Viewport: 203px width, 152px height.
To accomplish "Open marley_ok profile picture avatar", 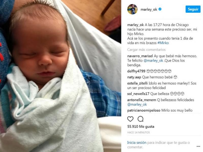I will [x=132, y=9].
